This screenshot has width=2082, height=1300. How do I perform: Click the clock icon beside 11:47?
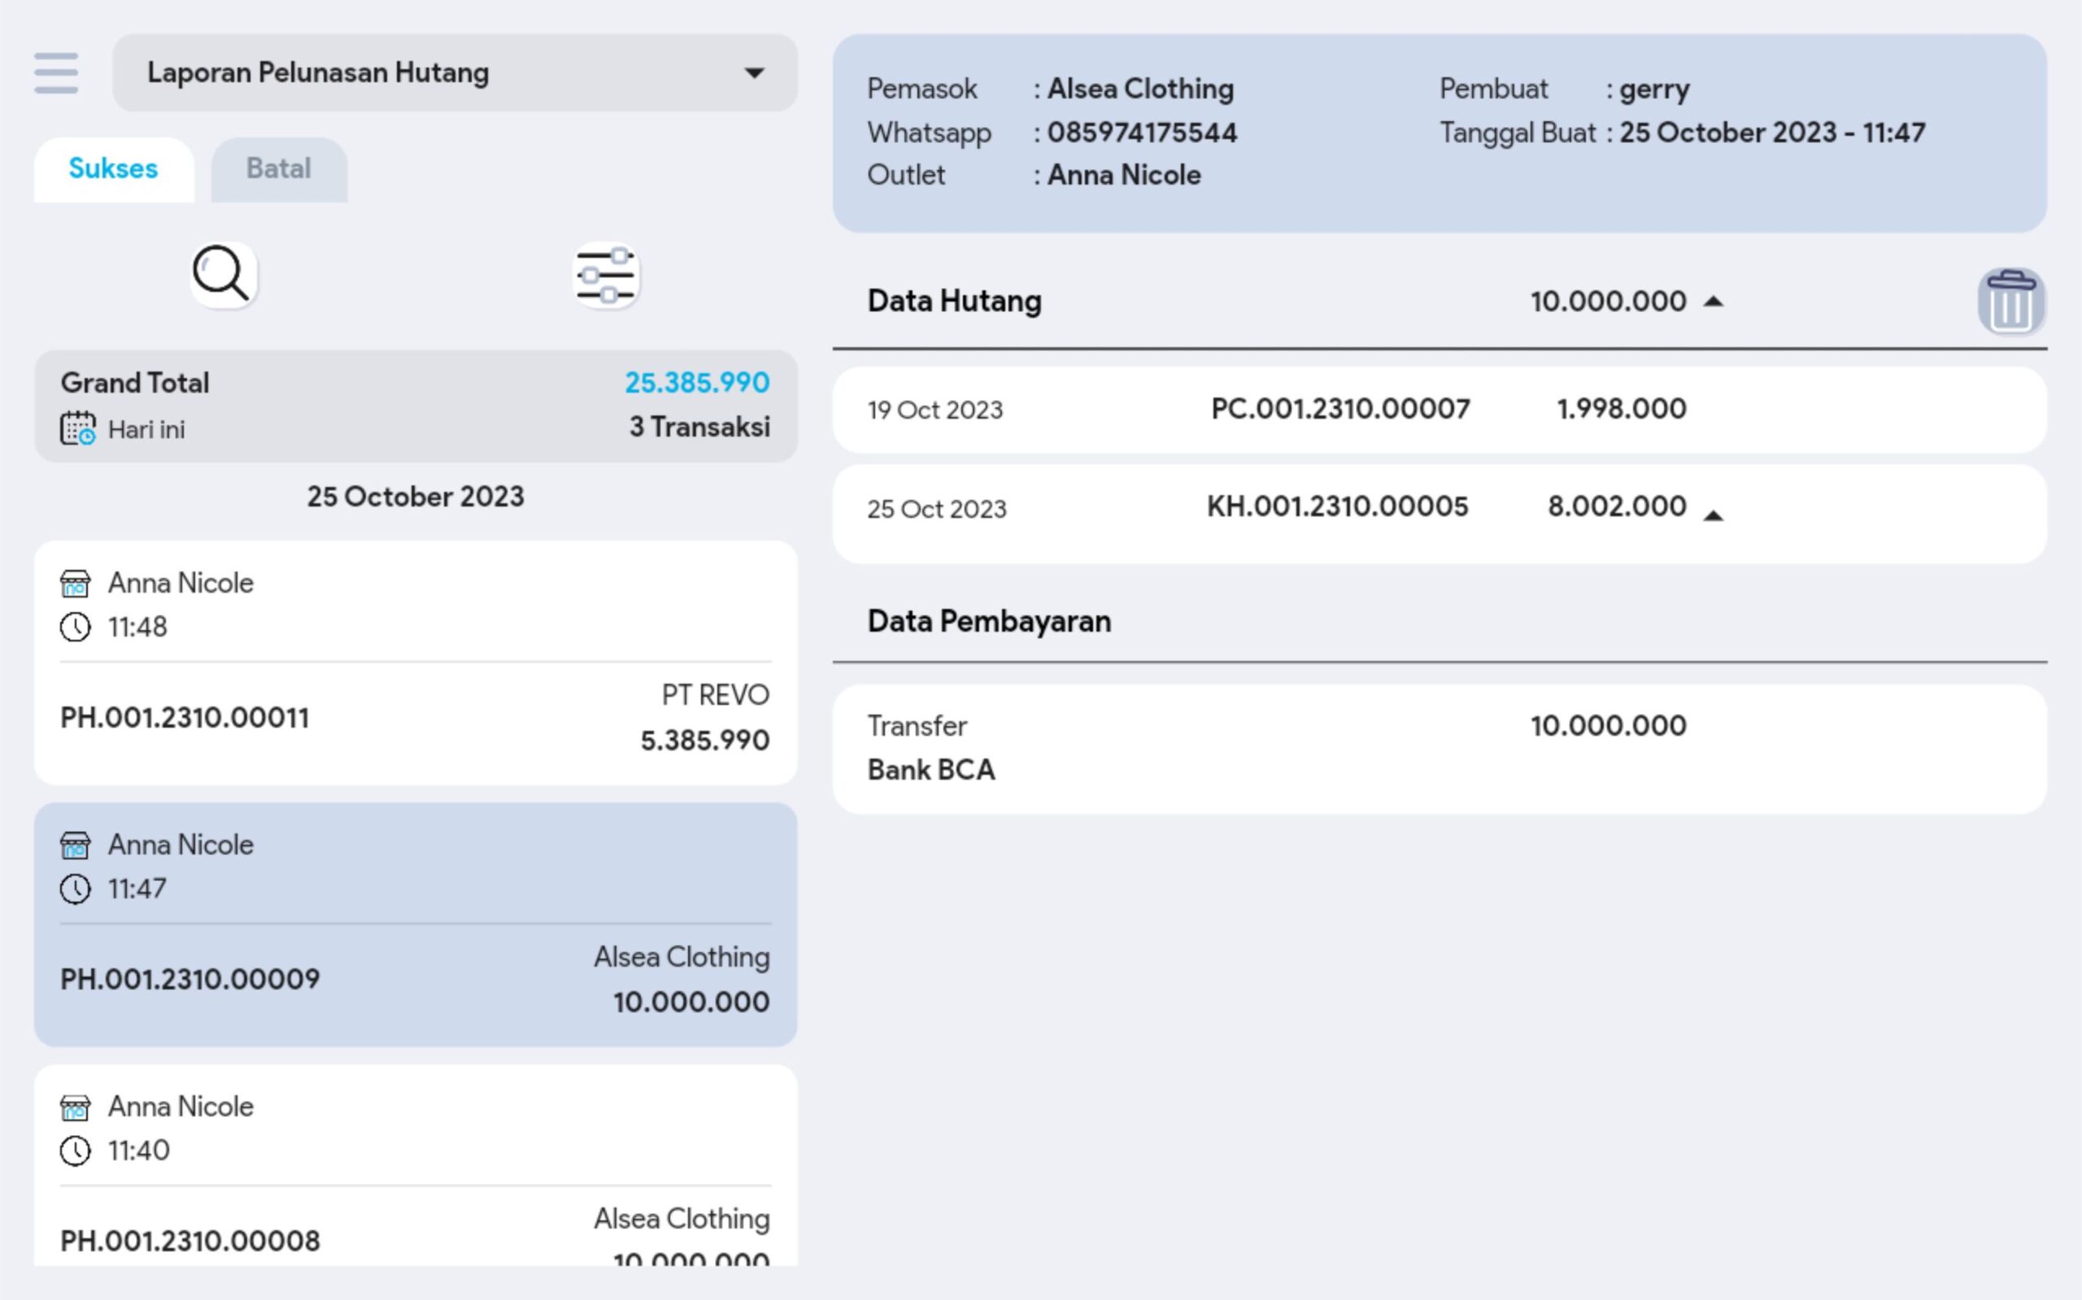75,889
